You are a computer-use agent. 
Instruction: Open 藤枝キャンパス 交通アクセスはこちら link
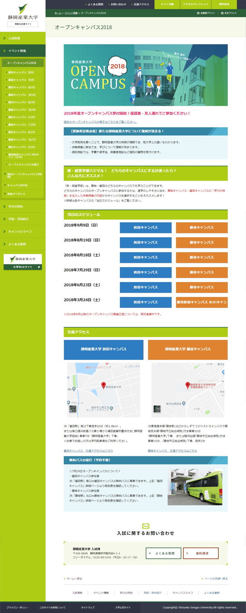[172, 451]
